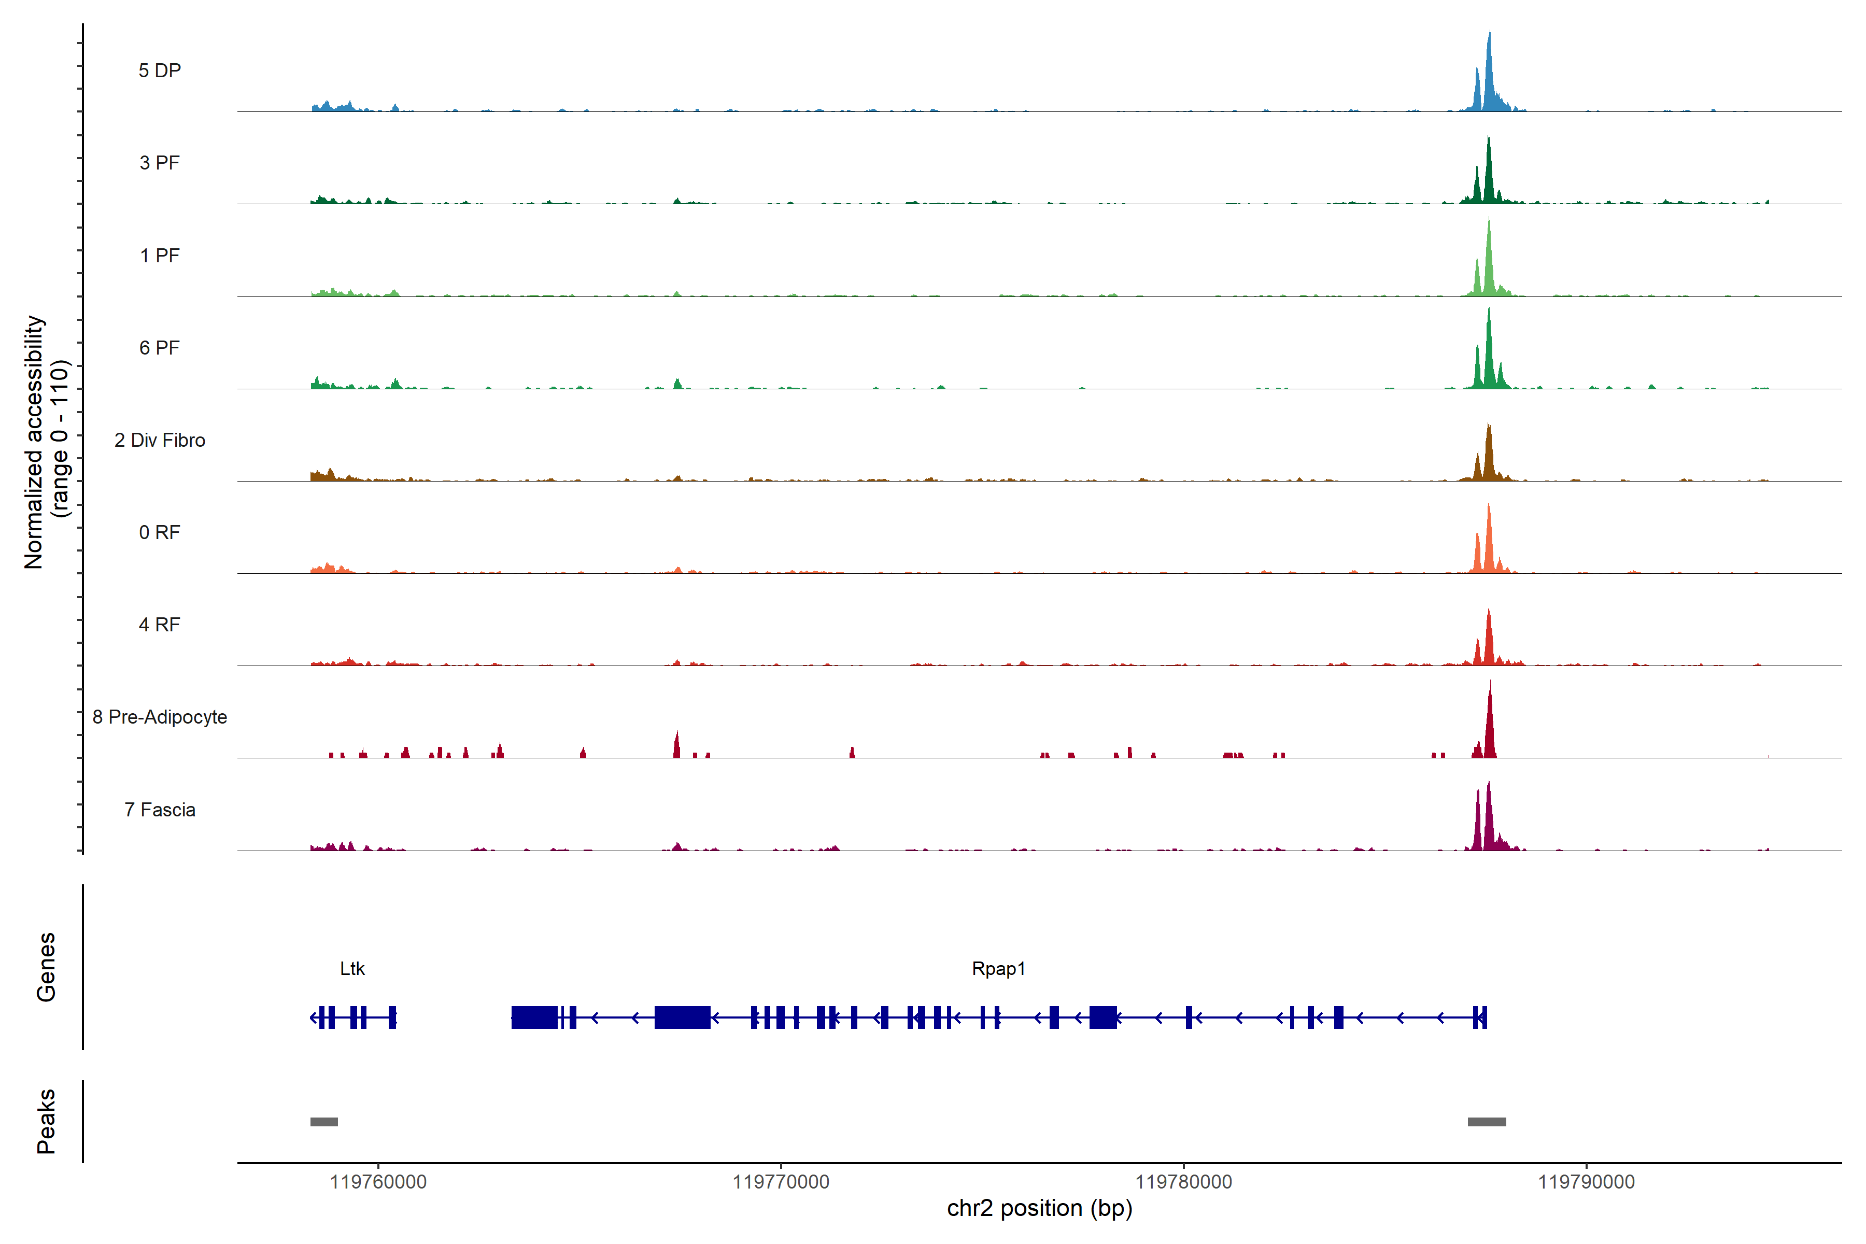The height and width of the screenshot is (1244, 1866).
Task: Click the 5 DP track label
Action: [160, 70]
